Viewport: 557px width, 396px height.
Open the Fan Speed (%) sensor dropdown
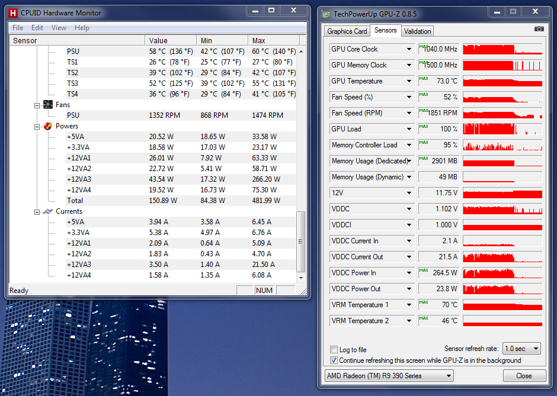(x=409, y=97)
